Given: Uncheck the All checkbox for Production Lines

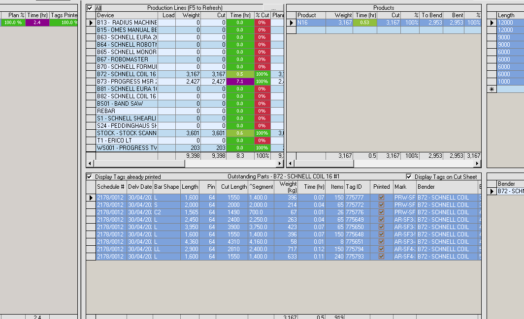Looking at the screenshot, I should [90, 7].
